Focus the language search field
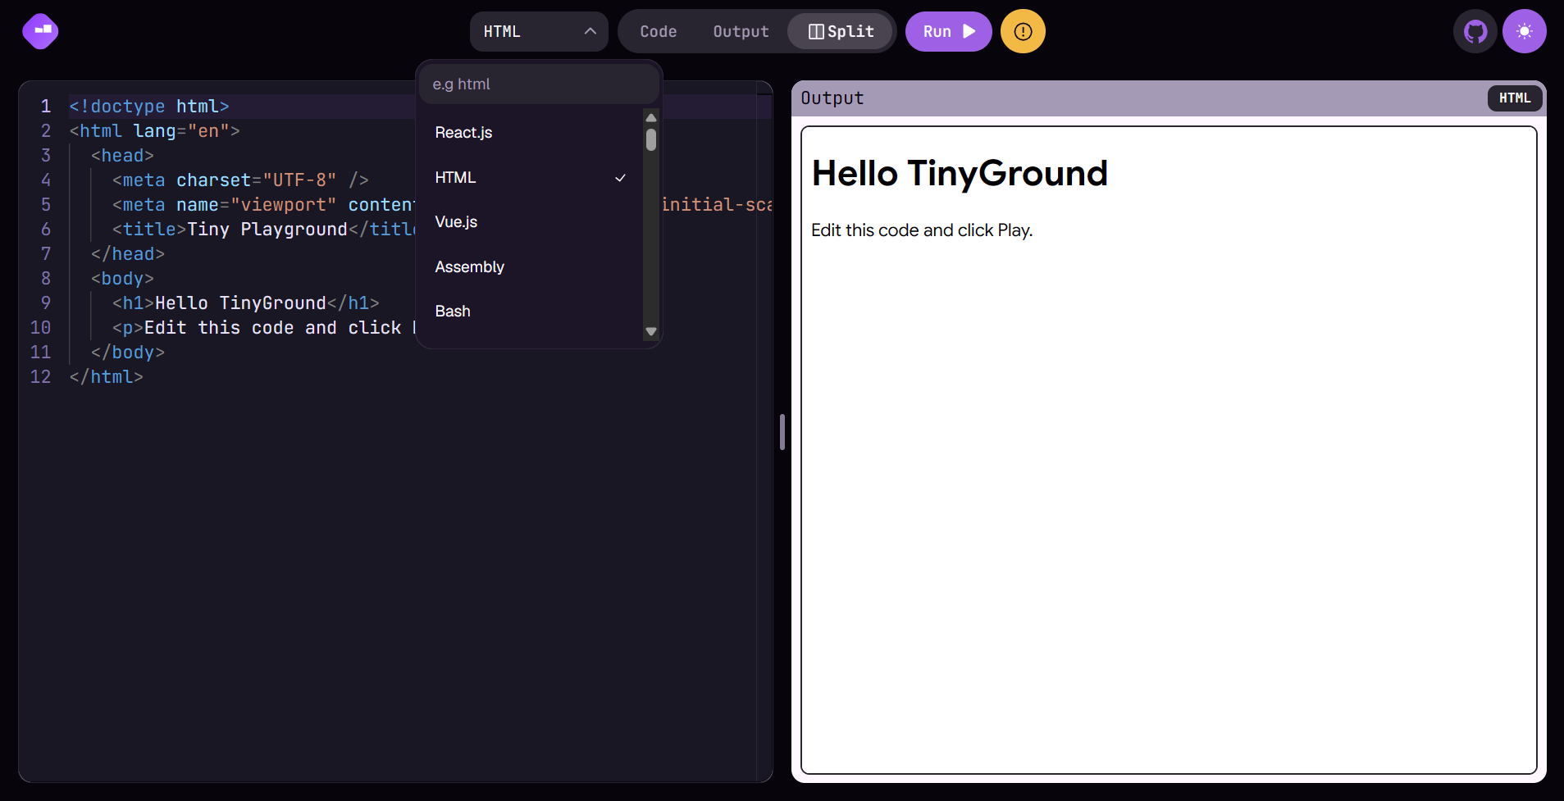 coord(539,84)
